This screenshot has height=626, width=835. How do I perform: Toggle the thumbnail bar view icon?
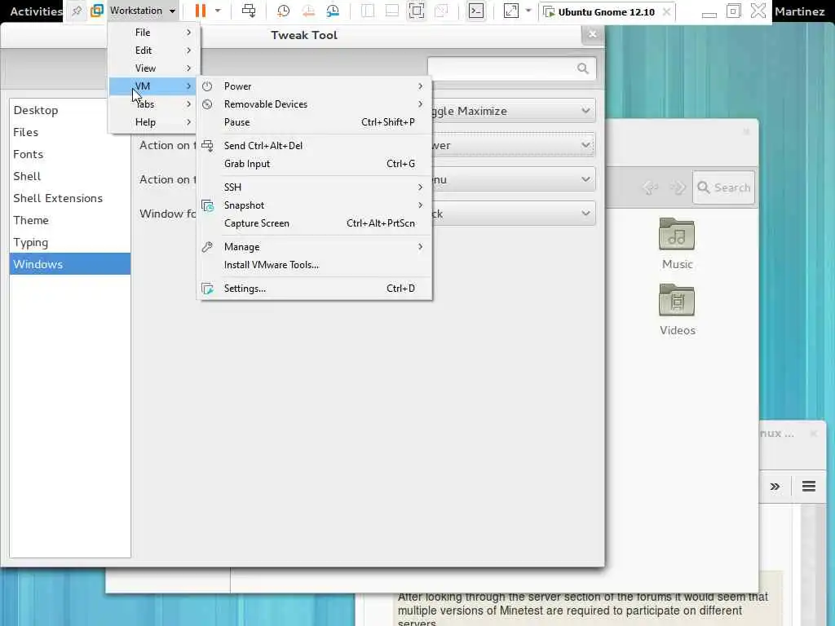coord(392,11)
